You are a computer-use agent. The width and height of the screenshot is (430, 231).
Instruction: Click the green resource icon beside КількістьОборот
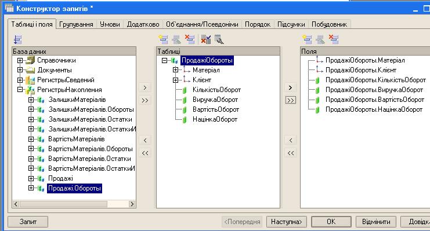coord(185,90)
